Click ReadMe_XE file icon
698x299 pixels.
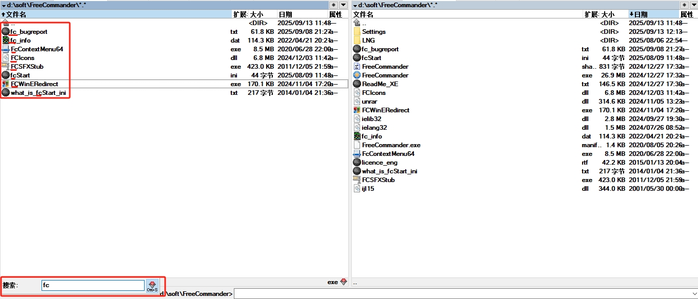click(x=357, y=84)
